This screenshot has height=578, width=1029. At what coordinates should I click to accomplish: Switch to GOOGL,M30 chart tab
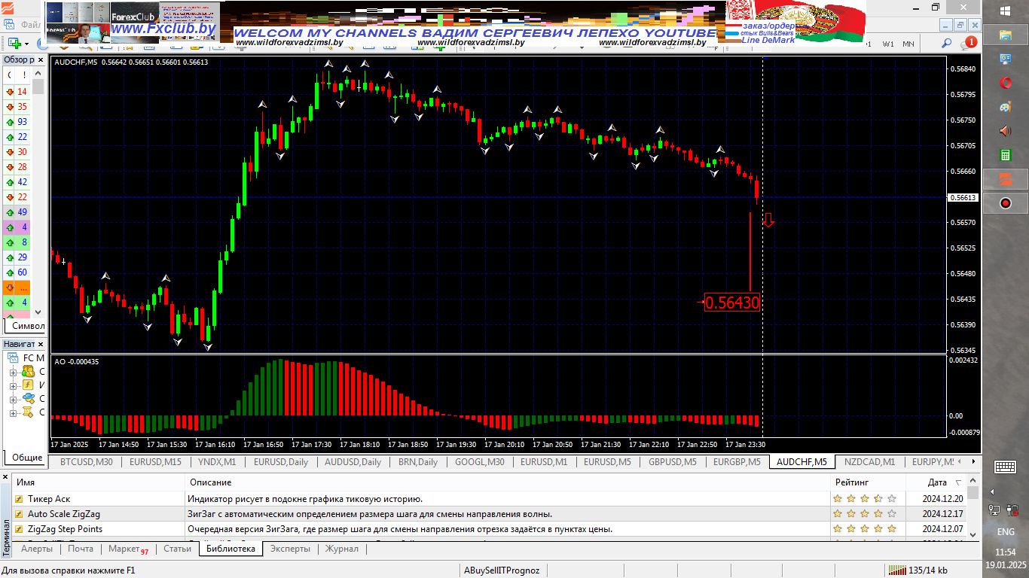pyautogui.click(x=479, y=462)
